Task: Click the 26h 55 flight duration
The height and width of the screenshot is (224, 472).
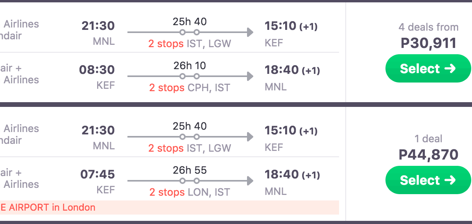Action: tap(190, 170)
